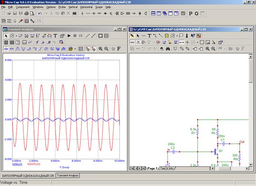Switch to the Info tab of schematic
Screen dimensions: 256x186
171,168
